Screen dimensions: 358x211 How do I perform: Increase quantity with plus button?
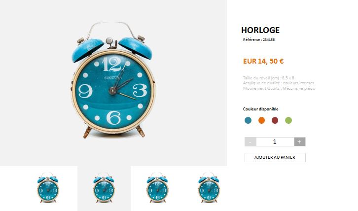tap(299, 142)
